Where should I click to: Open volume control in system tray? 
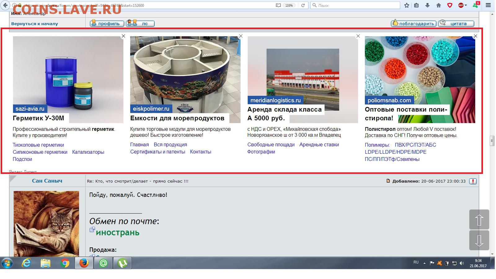pos(462,263)
